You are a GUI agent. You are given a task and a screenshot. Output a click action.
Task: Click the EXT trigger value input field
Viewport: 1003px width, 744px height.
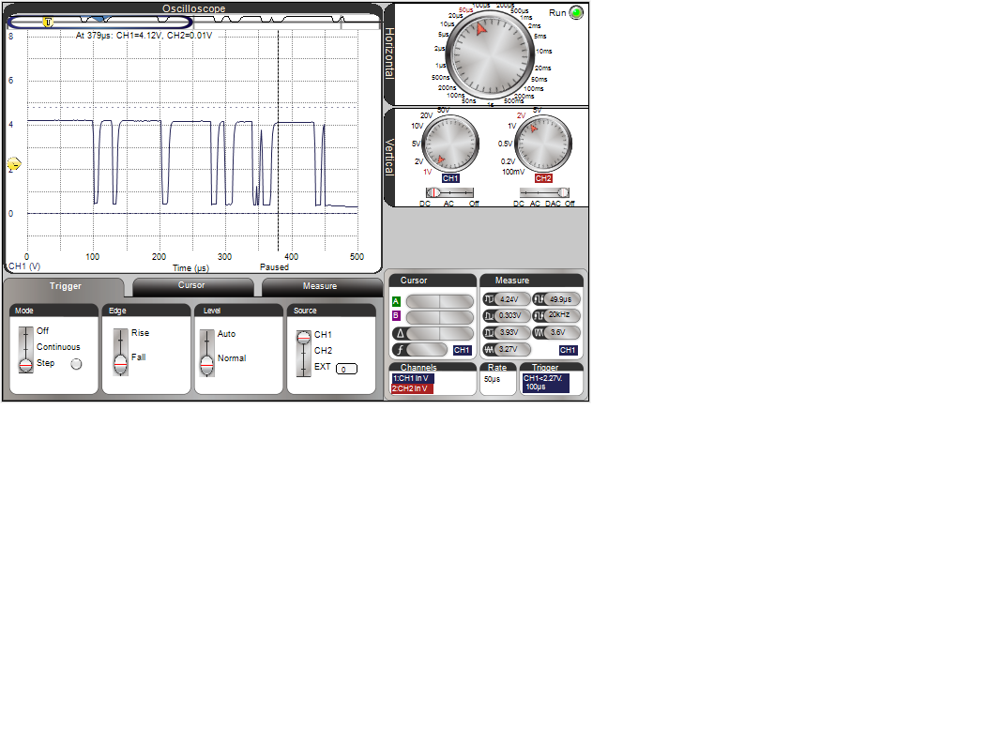[346, 370]
